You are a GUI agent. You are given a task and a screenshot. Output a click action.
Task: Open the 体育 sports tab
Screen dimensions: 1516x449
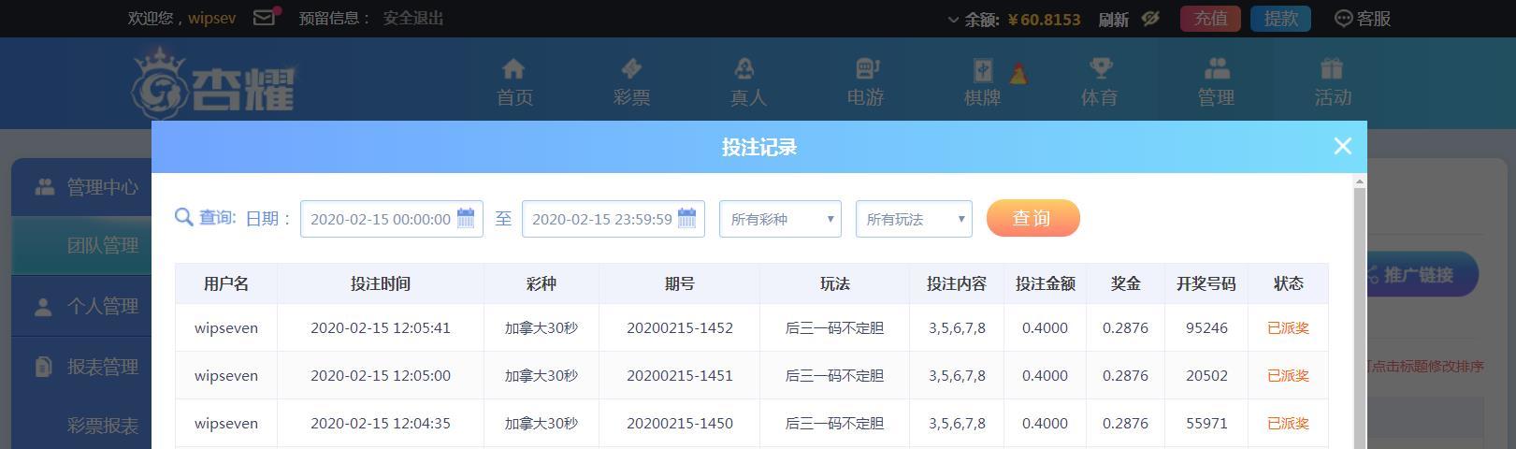[x=1099, y=82]
